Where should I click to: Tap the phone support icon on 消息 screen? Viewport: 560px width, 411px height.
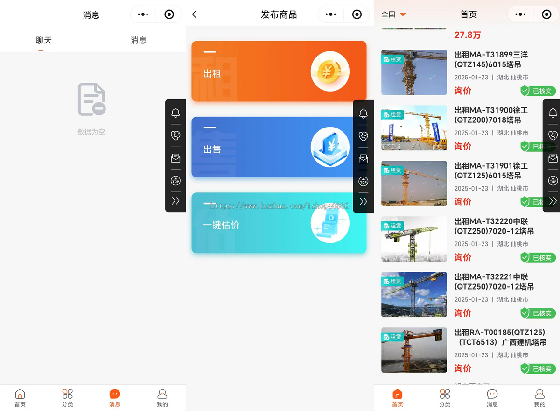click(175, 135)
